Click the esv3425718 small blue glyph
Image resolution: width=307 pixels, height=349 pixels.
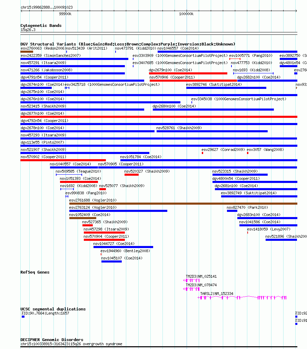coord(67,88)
